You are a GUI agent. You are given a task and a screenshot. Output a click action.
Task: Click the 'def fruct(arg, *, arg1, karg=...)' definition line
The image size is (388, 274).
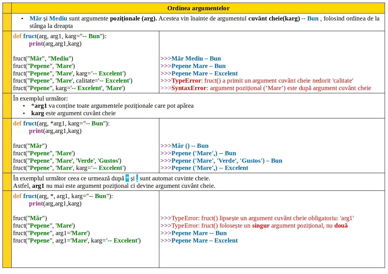[x=63, y=196]
